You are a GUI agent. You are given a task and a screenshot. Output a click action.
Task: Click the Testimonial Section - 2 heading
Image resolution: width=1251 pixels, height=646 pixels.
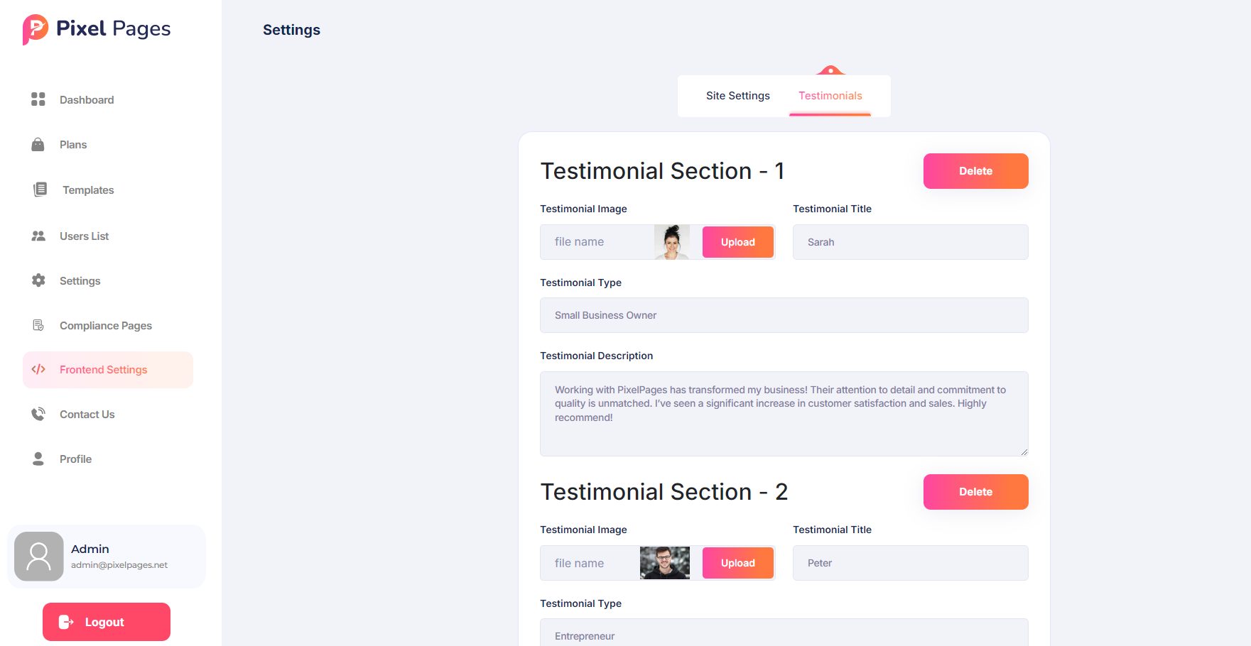(x=664, y=492)
